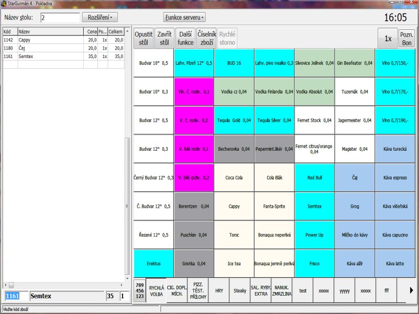
Task: Add Jagermeister 0,04
Action: tap(355, 120)
